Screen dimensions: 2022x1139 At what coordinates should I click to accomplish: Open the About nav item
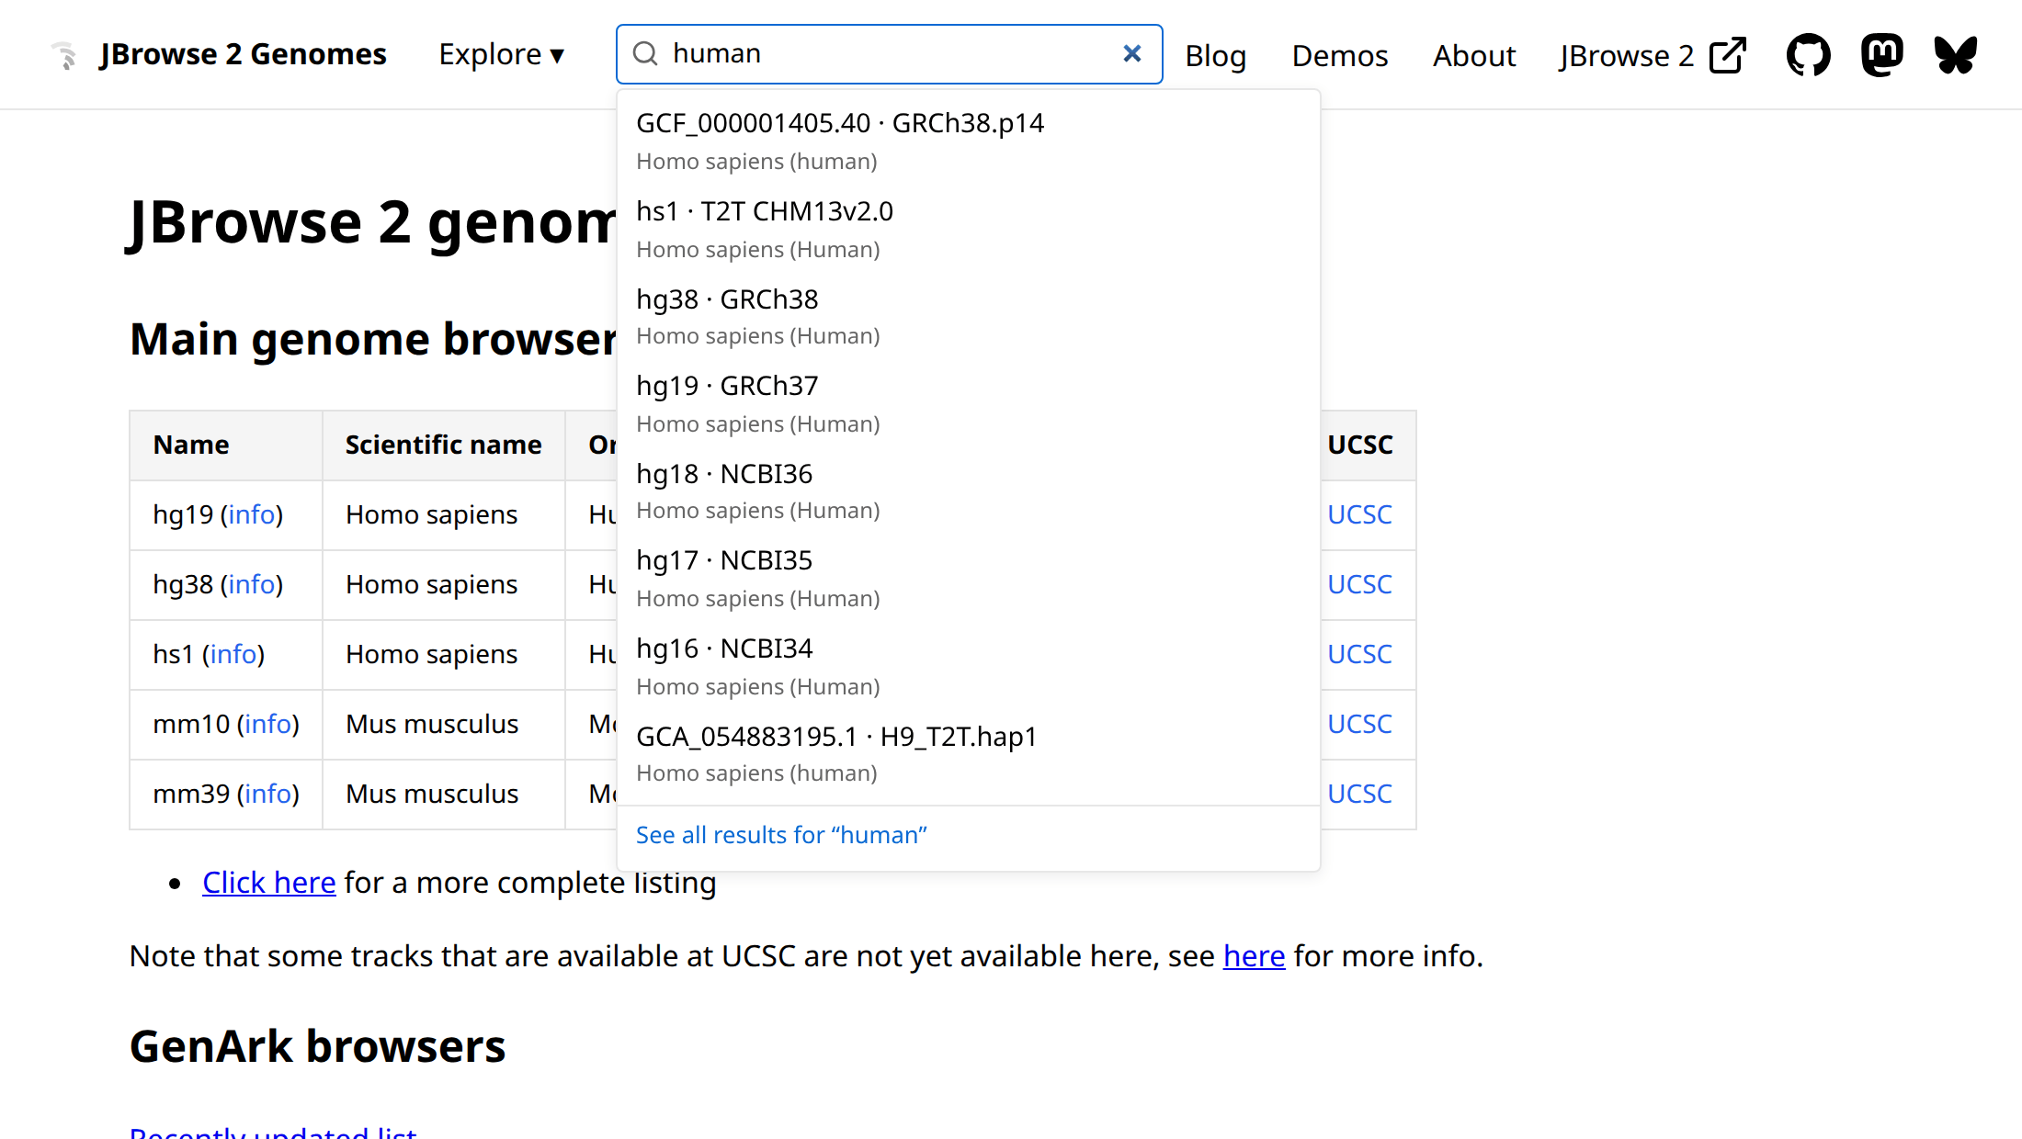tap(1473, 55)
